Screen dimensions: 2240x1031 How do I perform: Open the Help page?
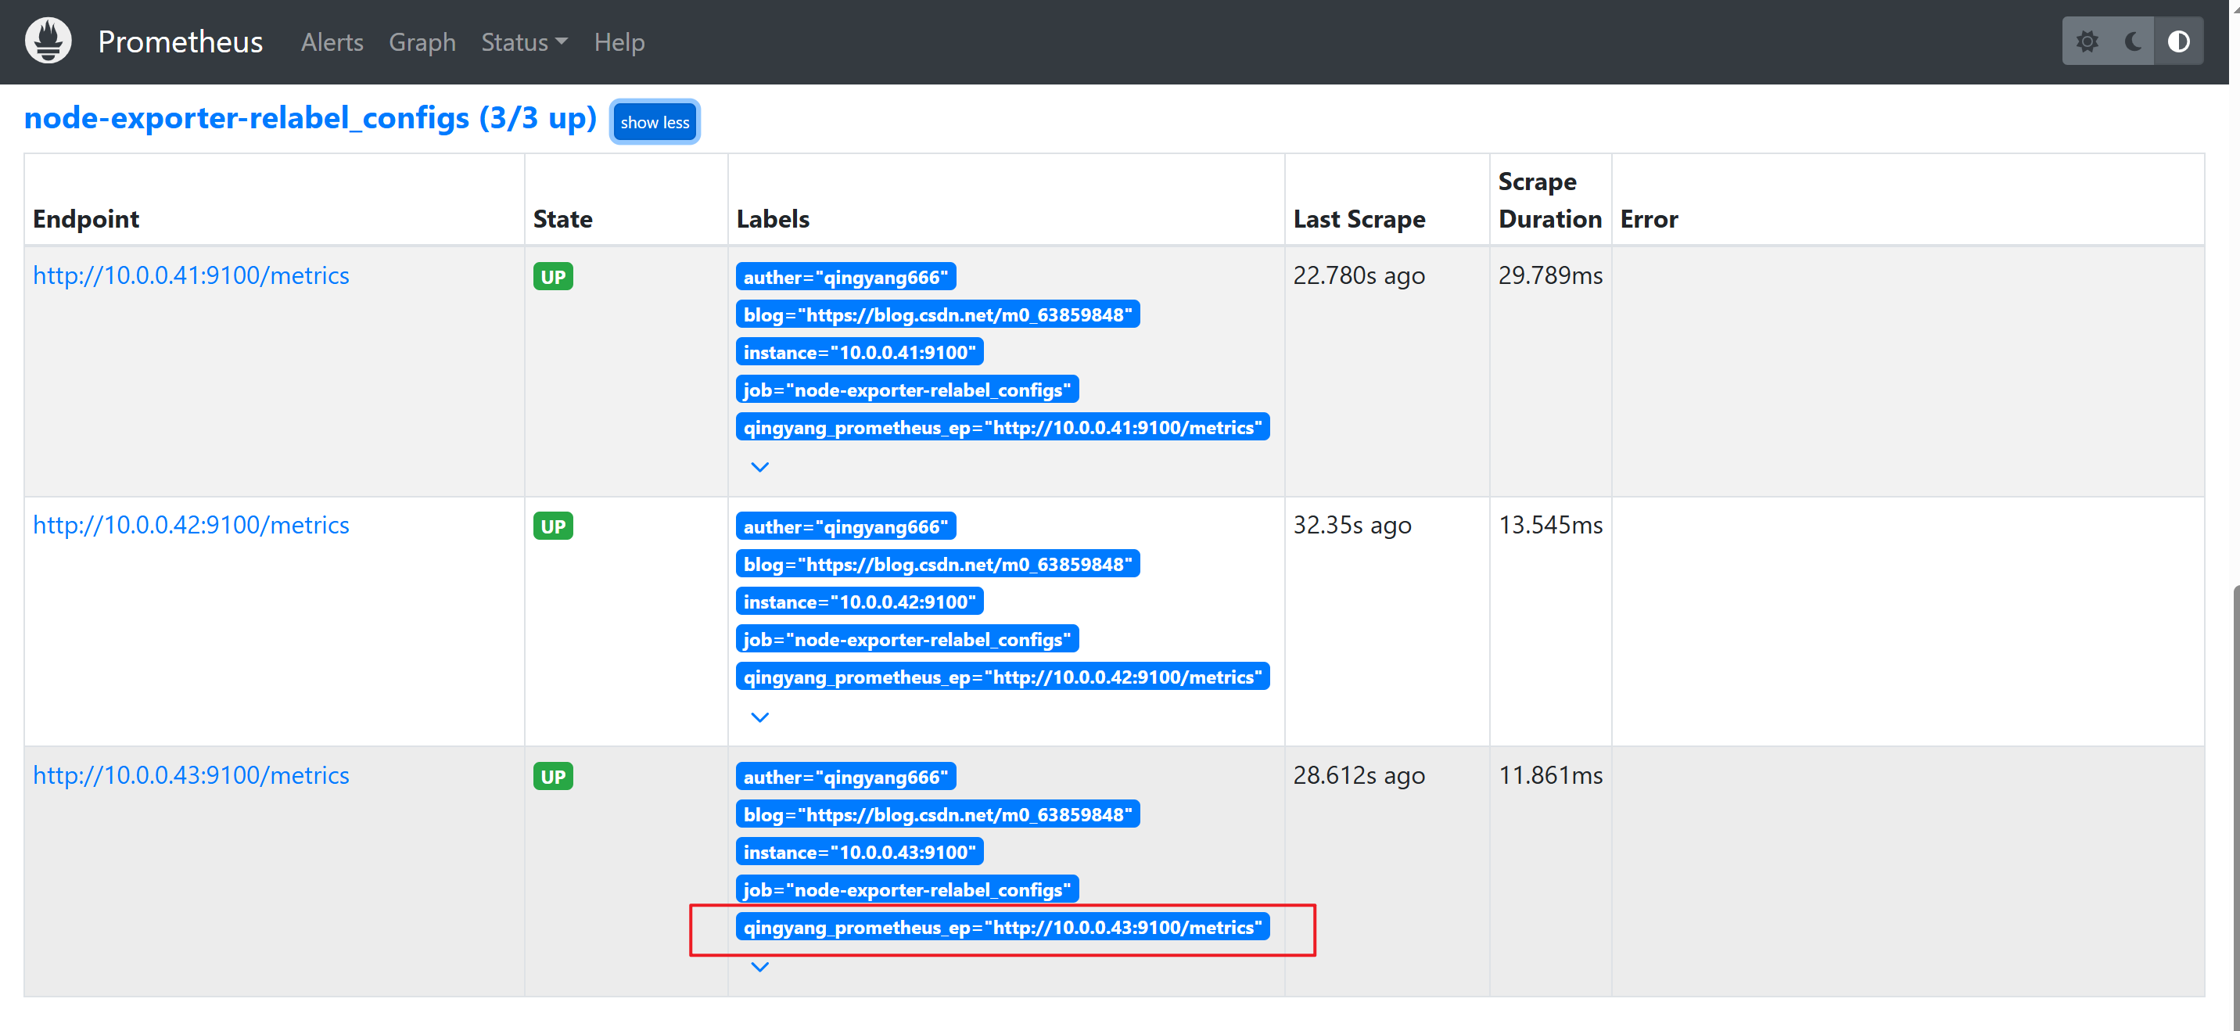619,41
